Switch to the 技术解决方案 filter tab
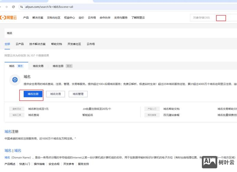Screen dimensions: 237x172 point(37,44)
